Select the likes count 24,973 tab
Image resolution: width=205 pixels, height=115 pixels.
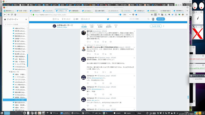click(109, 26)
